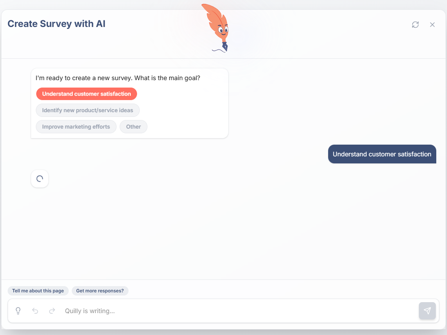Click the pen nib under the mascot
This screenshot has height=335, width=447.
pos(225,47)
